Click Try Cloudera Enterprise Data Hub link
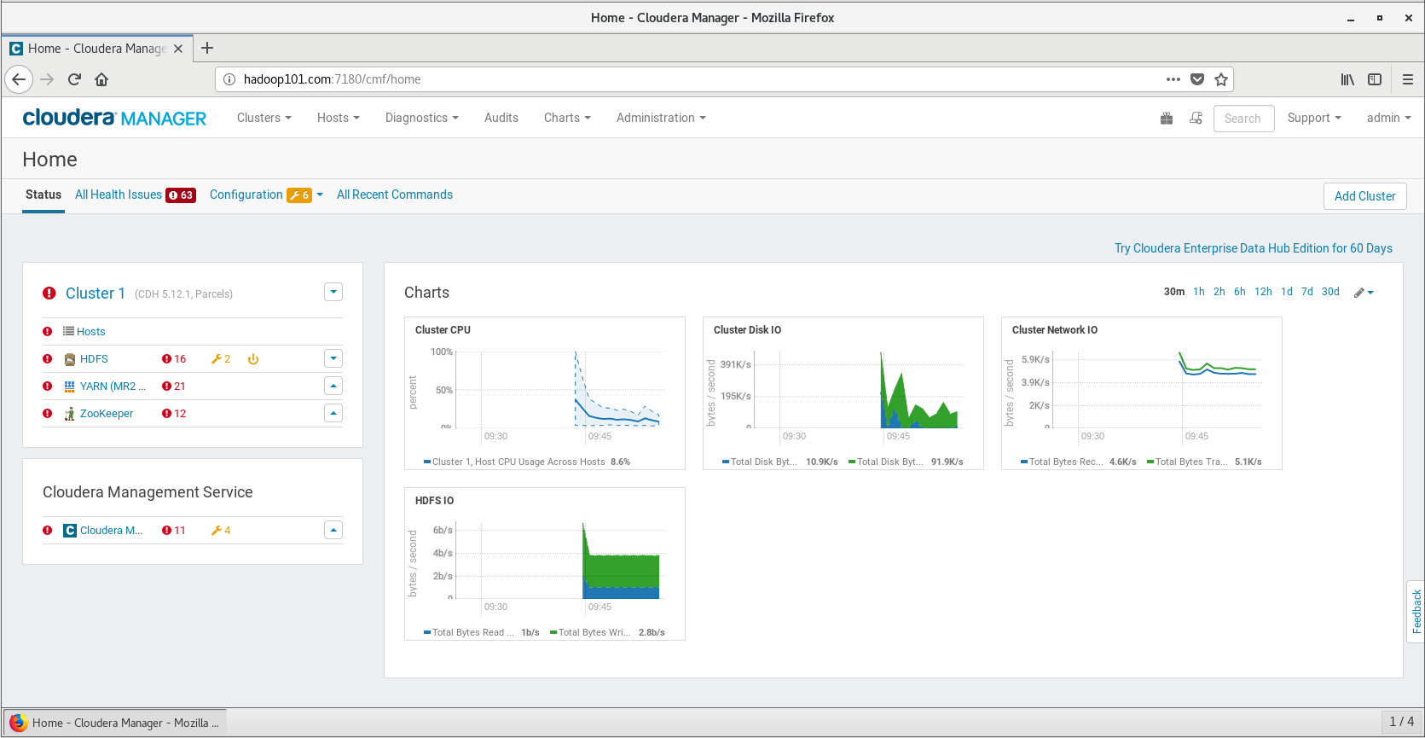 tap(1254, 248)
